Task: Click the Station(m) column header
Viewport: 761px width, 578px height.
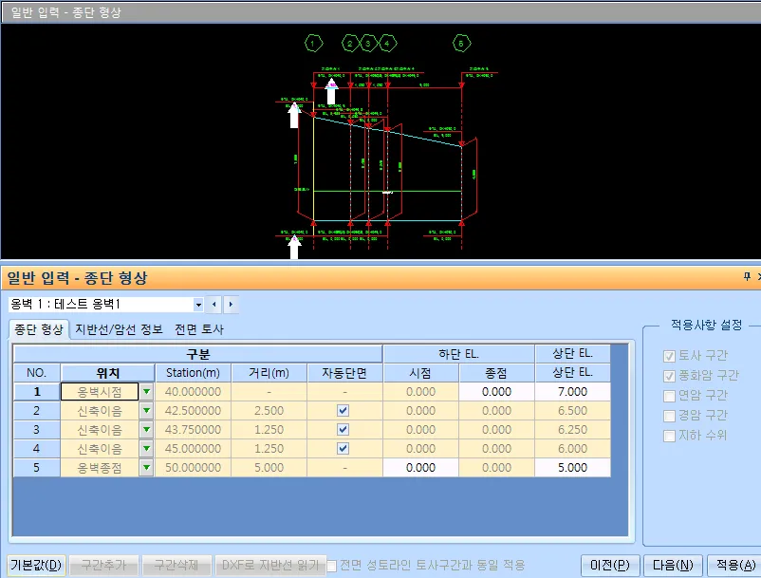Action: tap(194, 373)
